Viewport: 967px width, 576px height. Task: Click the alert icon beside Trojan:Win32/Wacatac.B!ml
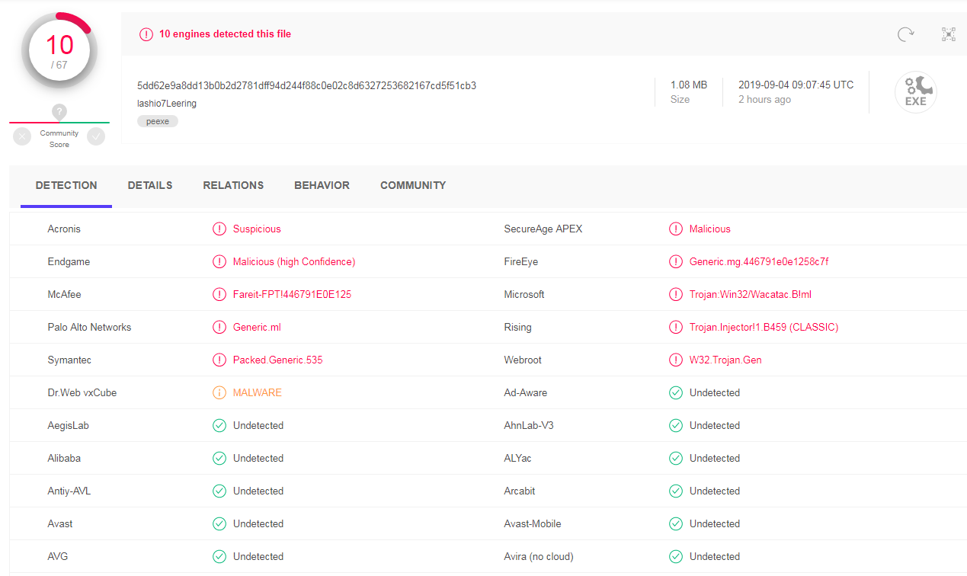[676, 294]
